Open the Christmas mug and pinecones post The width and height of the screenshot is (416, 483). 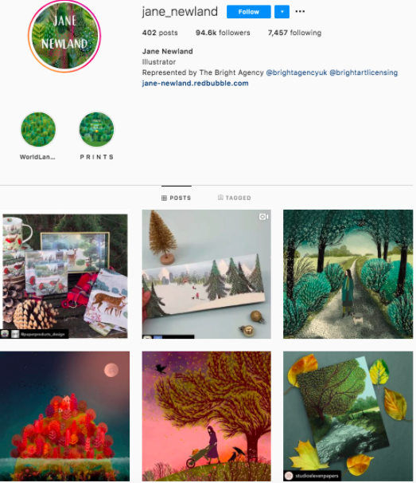(64, 274)
